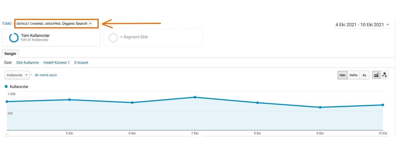Select Ay time granularity
This screenshot has width=396, height=156.
pos(364,75)
